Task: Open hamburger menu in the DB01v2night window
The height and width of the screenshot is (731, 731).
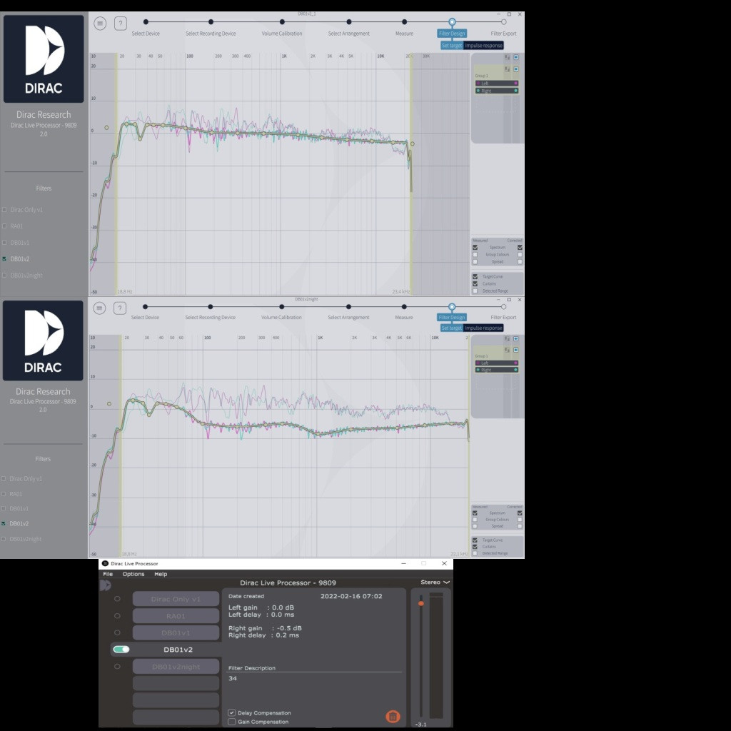Action: [100, 308]
